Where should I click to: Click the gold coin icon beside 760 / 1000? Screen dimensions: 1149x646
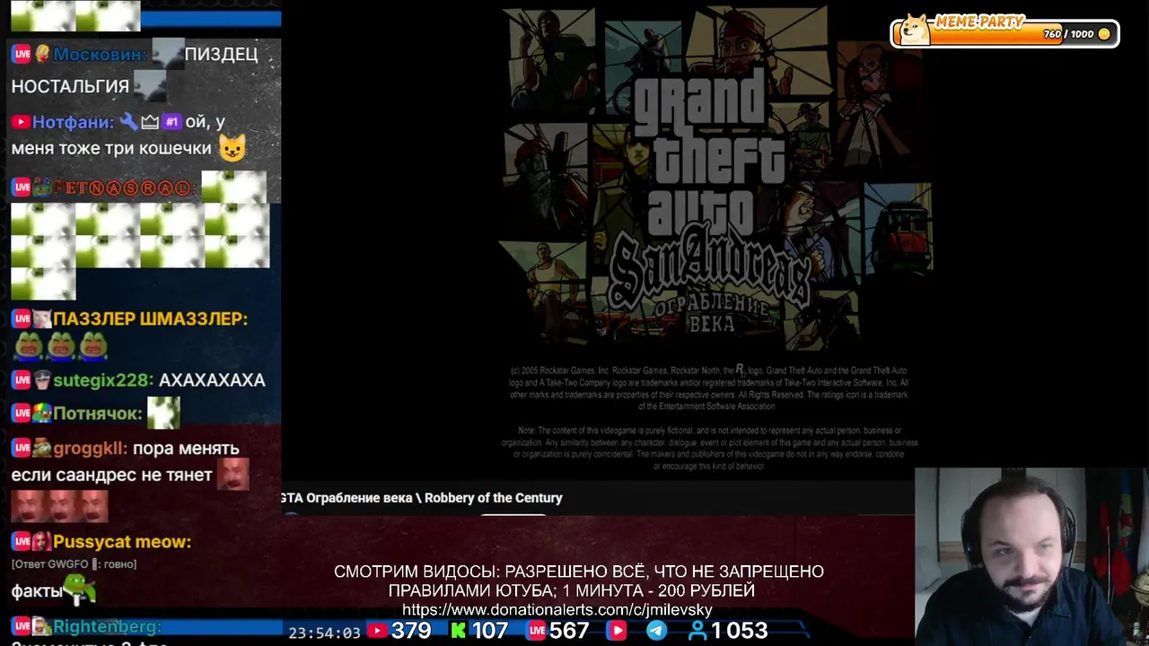coord(1104,34)
